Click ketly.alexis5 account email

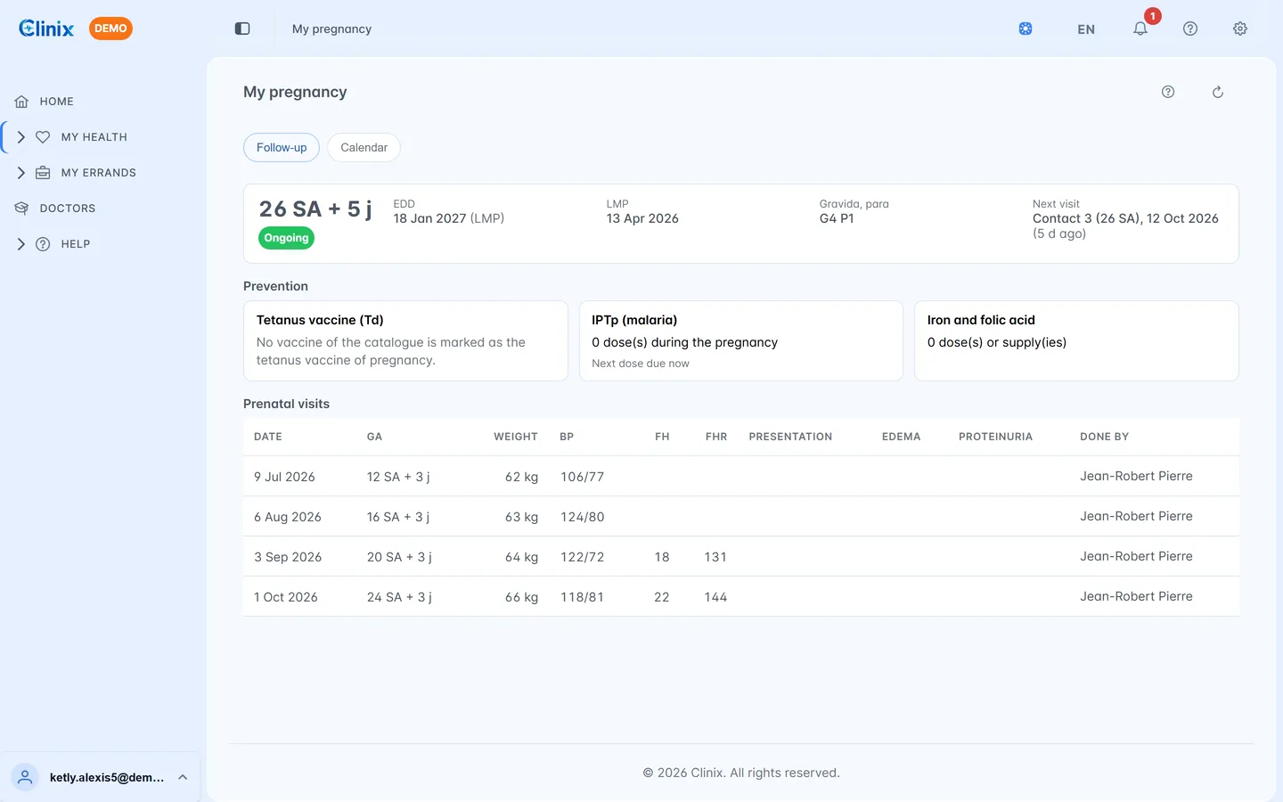click(107, 778)
